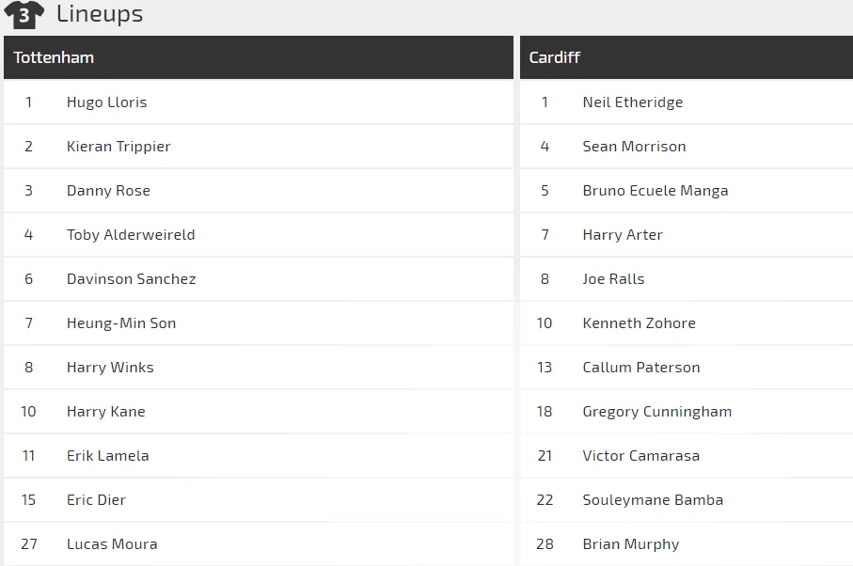
Task: Select the Cardiff team header
Action: (x=555, y=57)
